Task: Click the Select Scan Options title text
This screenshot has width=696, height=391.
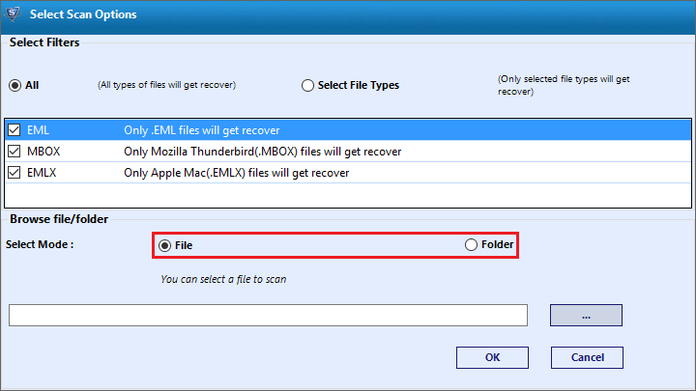Action: (x=83, y=14)
